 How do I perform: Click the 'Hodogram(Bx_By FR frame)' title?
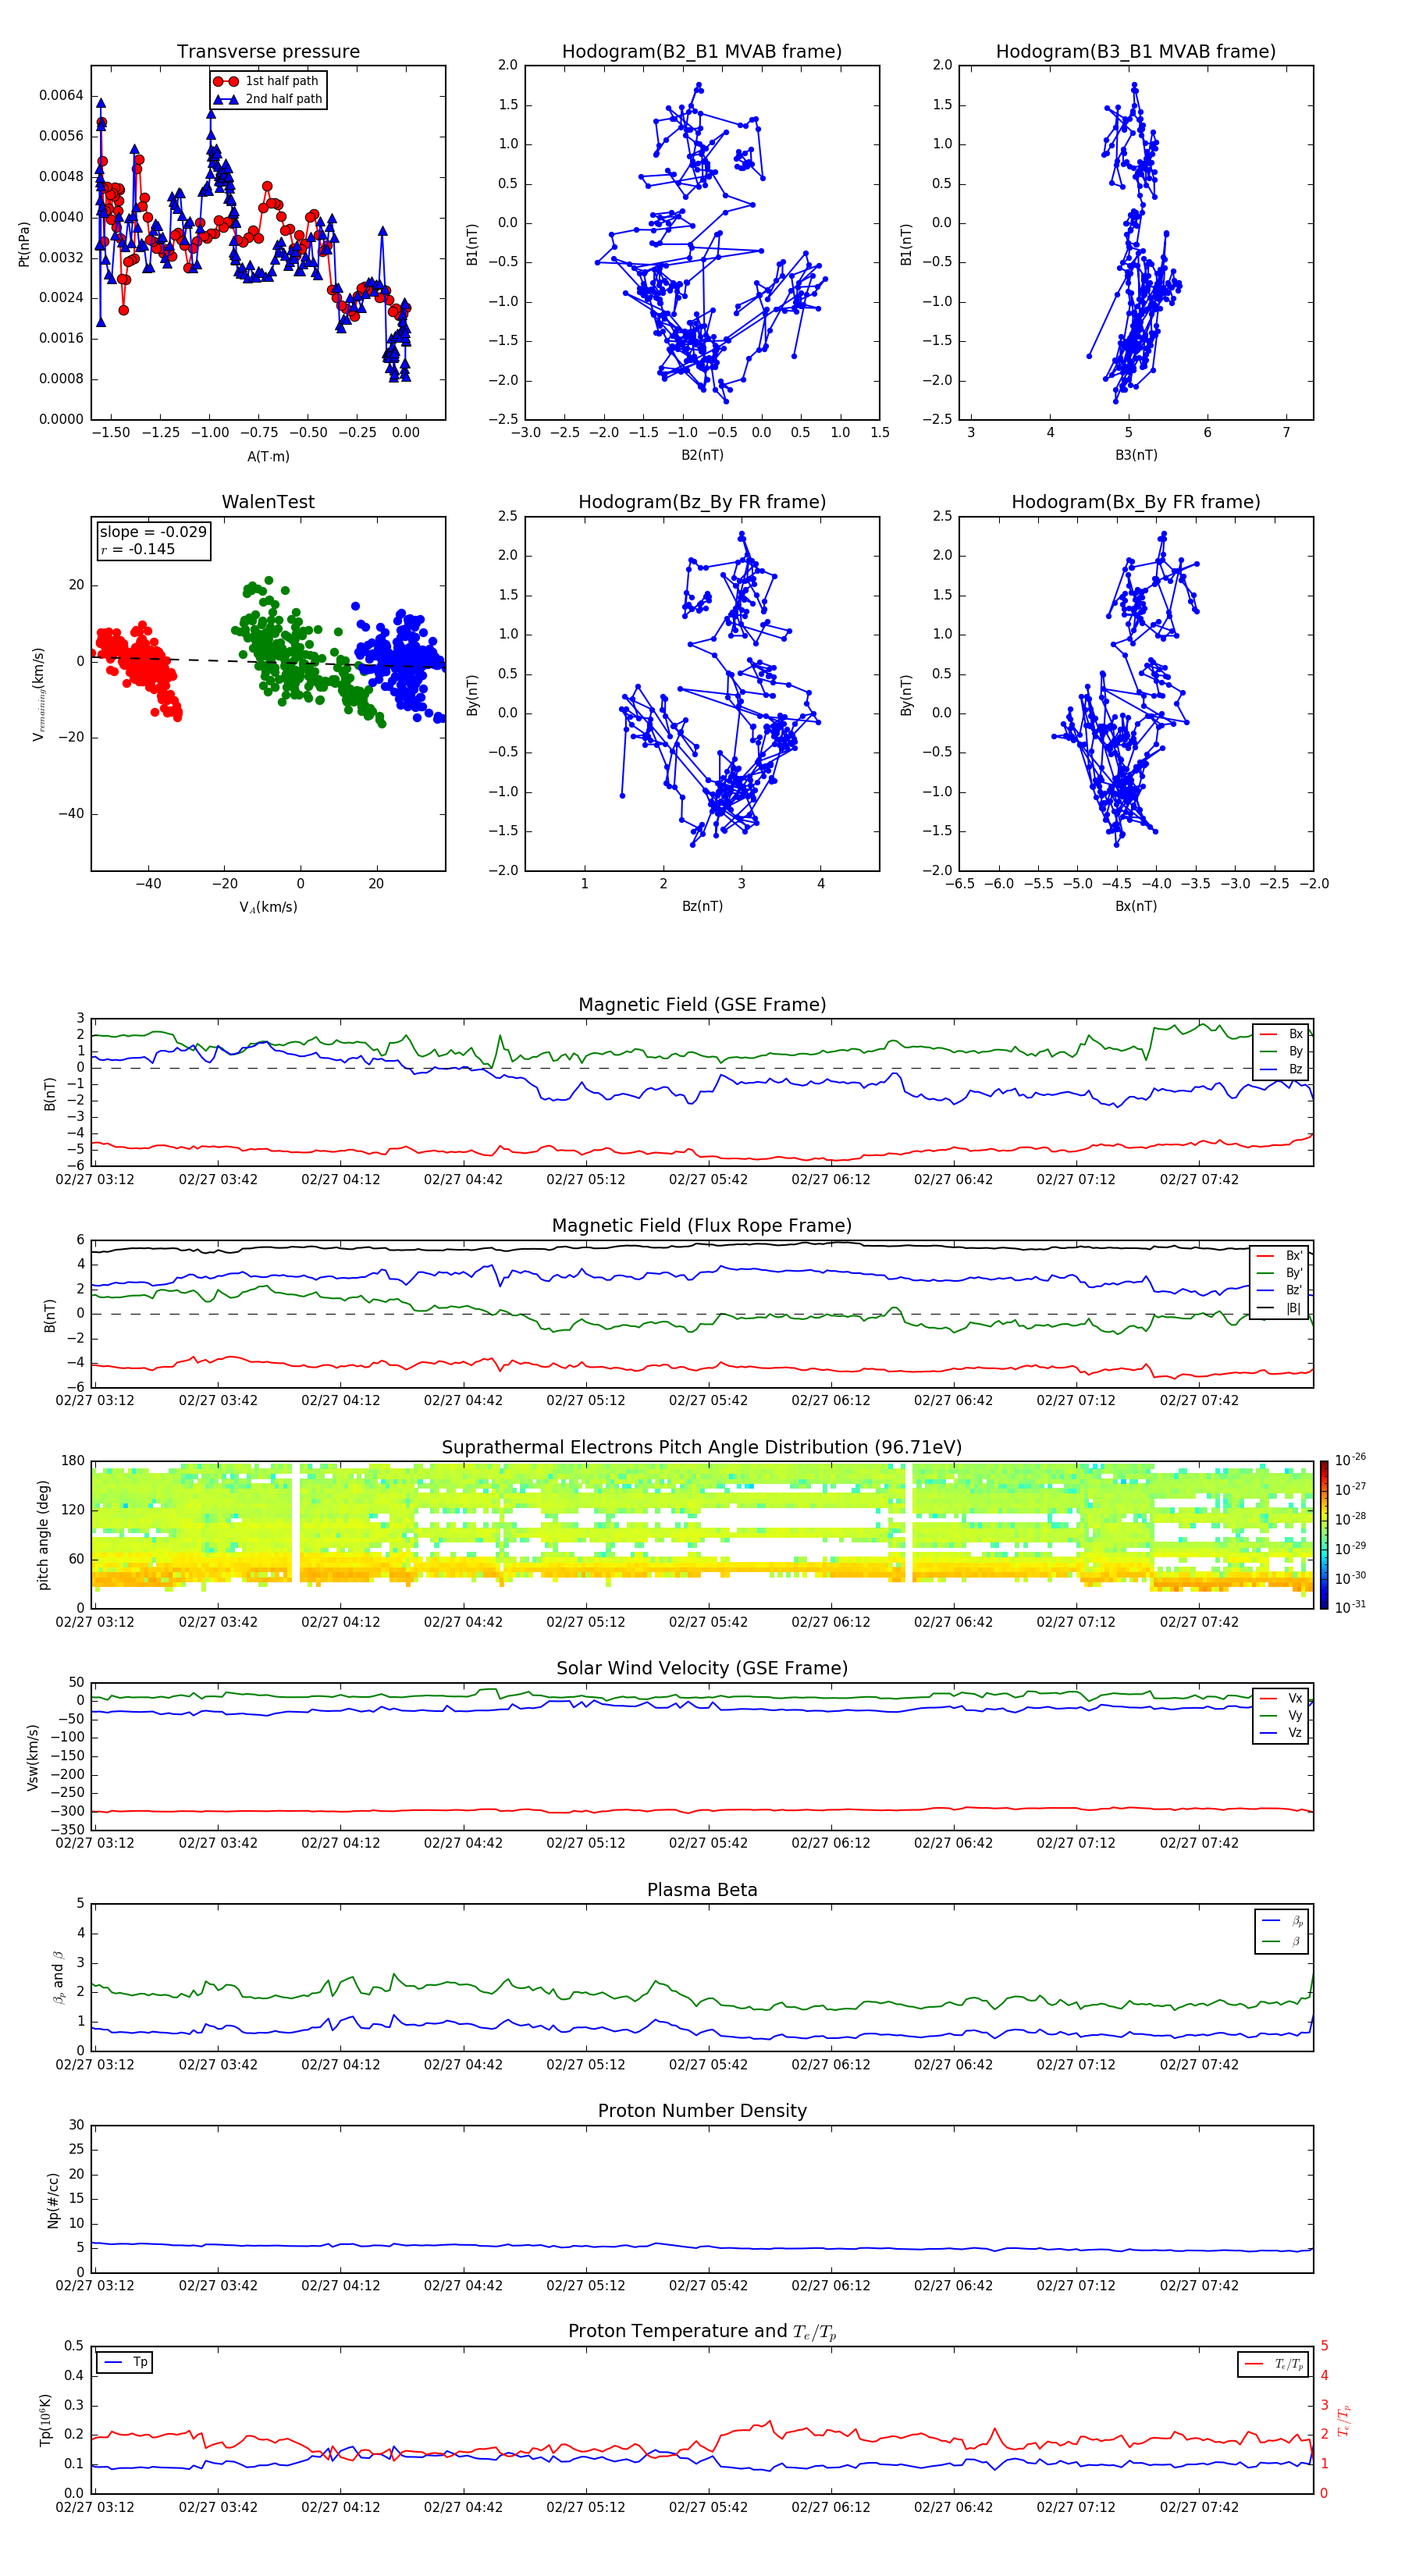tap(1136, 502)
